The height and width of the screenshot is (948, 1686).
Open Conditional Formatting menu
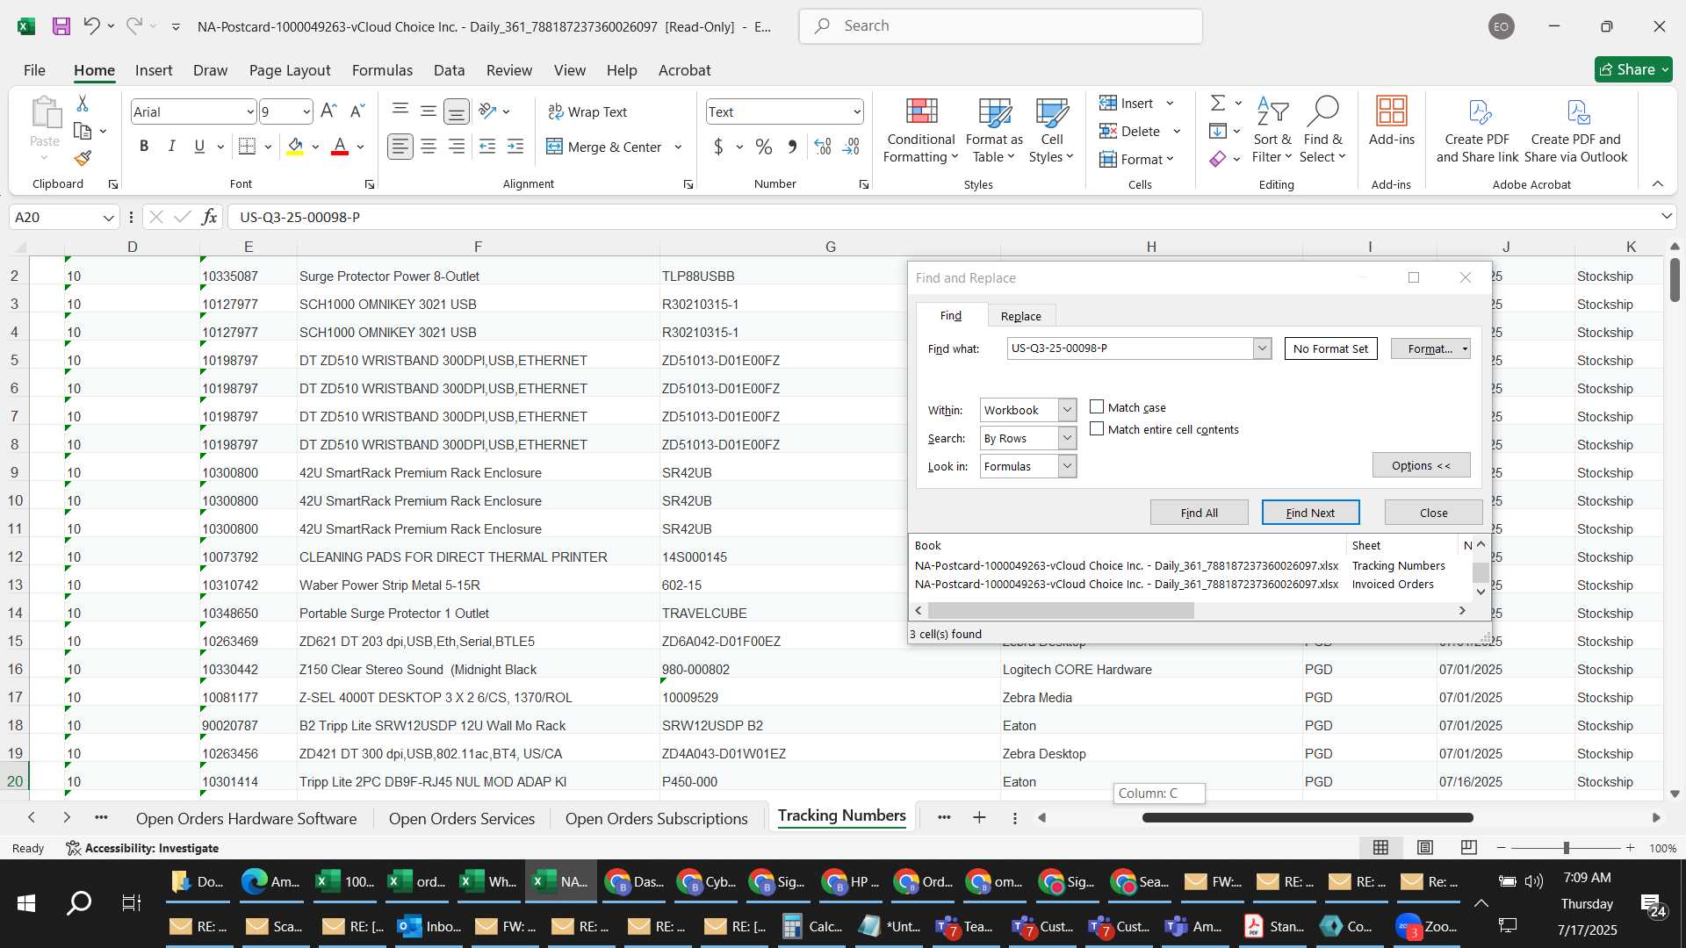920,131
